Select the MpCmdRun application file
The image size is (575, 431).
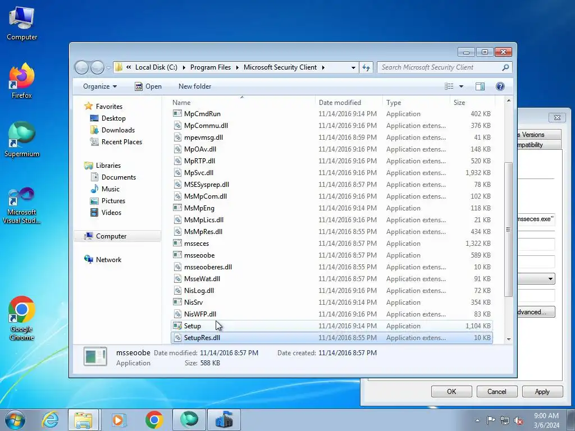332,114
